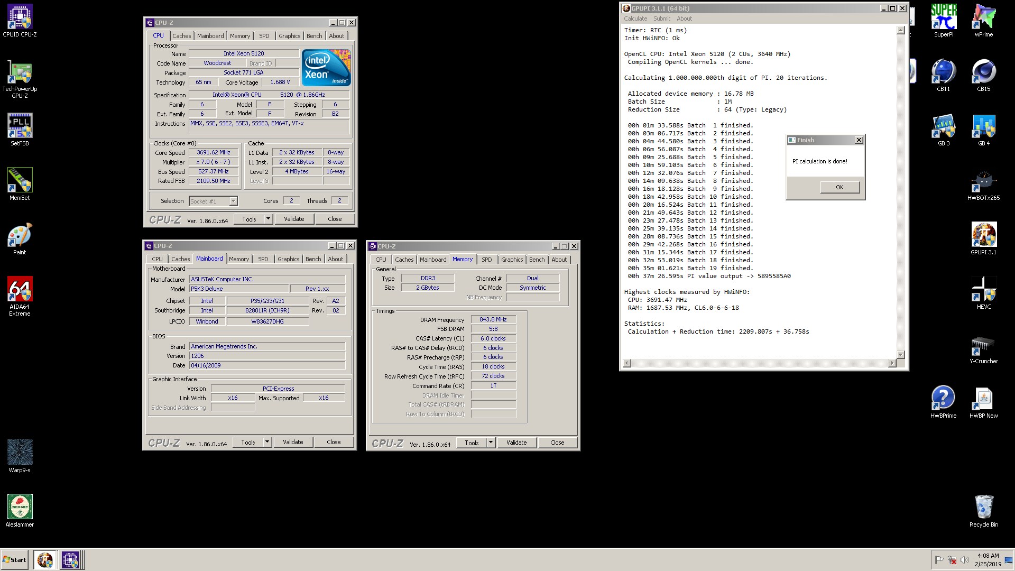Open CB15 Cinebench shortcut
The image size is (1015, 571).
pos(984,76)
